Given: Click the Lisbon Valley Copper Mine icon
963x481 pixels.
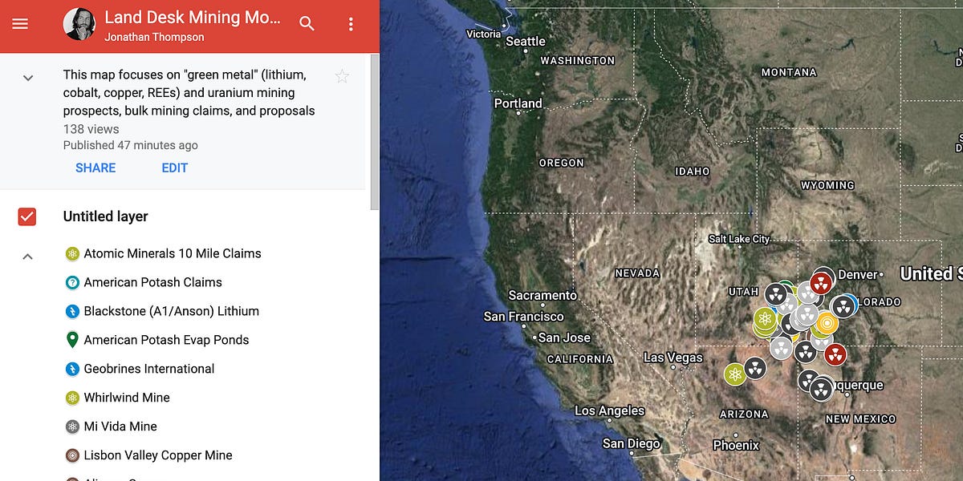Looking at the screenshot, I should tap(71, 455).
